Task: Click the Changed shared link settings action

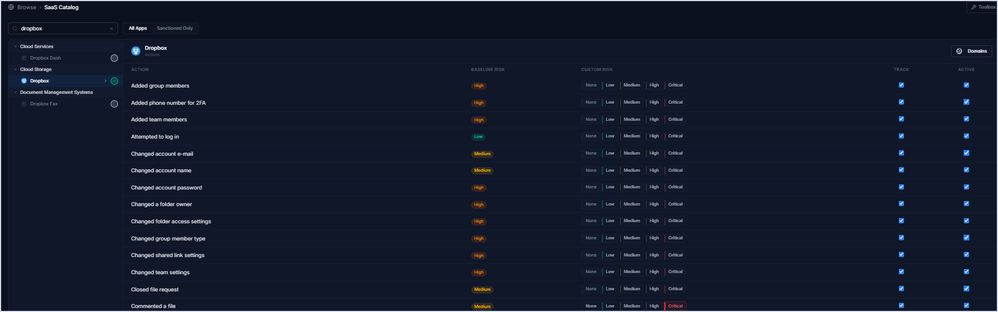Action: coord(168,255)
